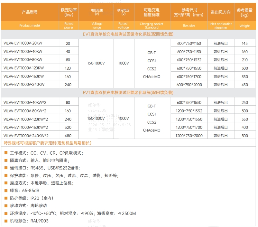Click the orange bullet beside 防护等级
The width and height of the screenshot is (258, 227).
click(6, 198)
